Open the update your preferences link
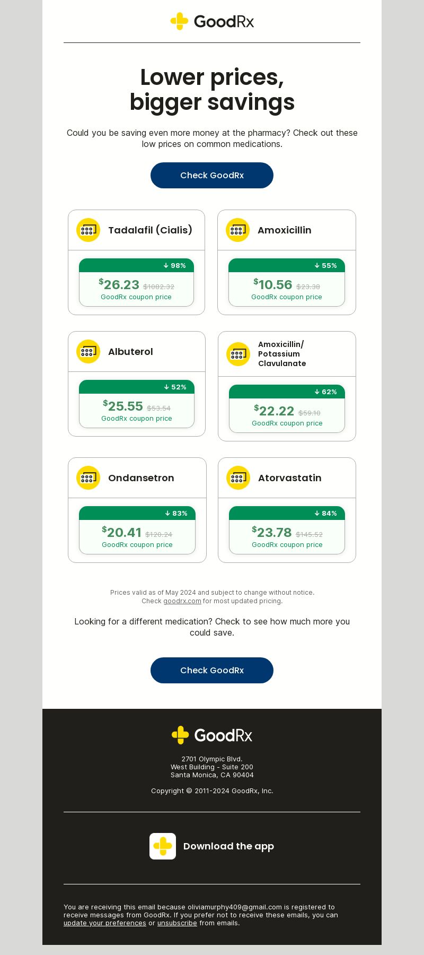The image size is (424, 955). (105, 923)
